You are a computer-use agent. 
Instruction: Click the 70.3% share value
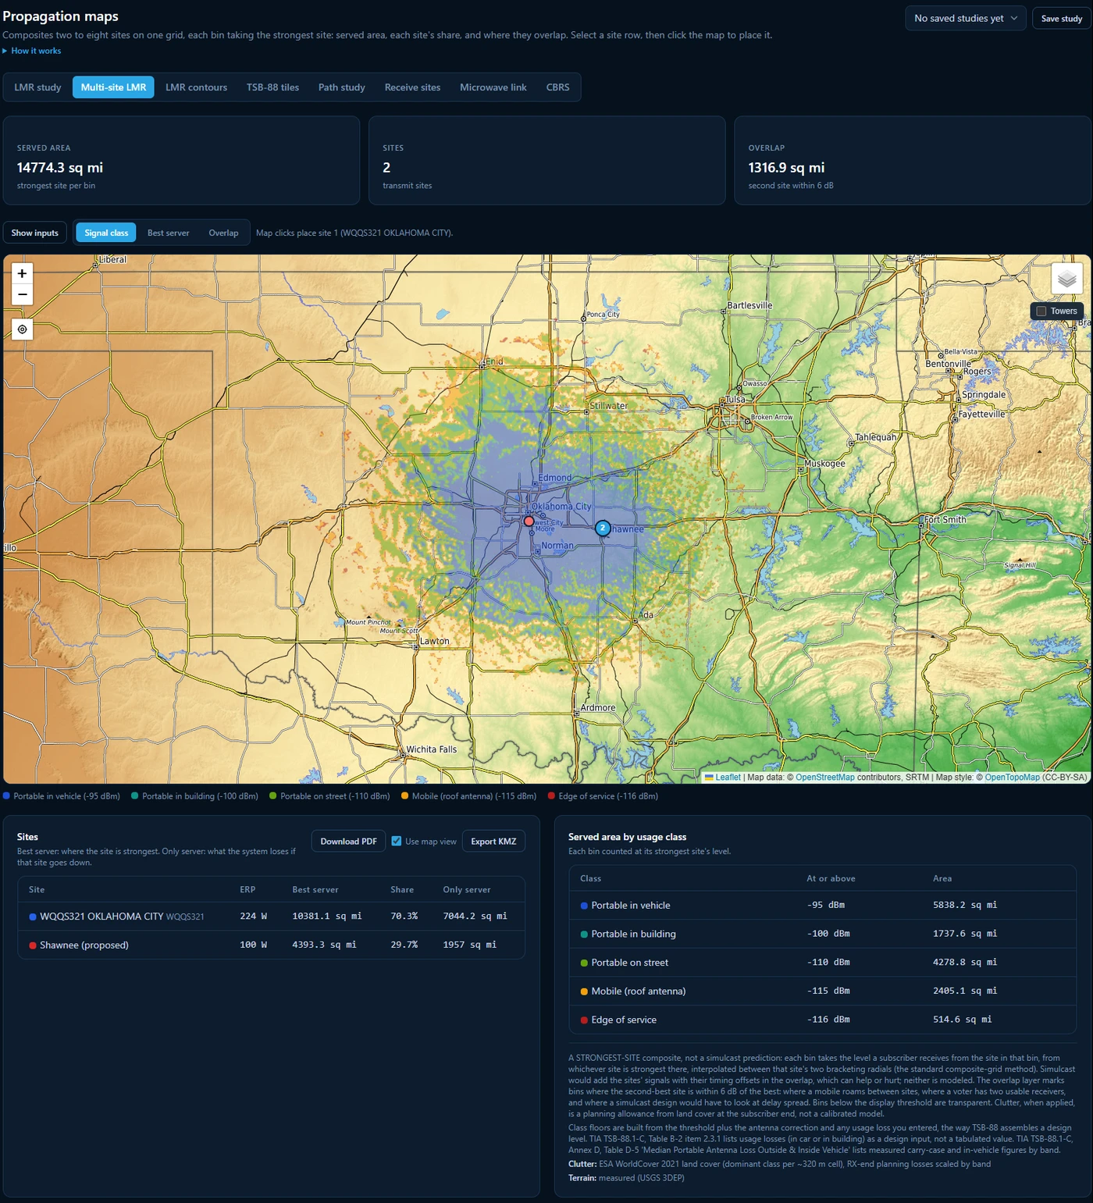(404, 916)
